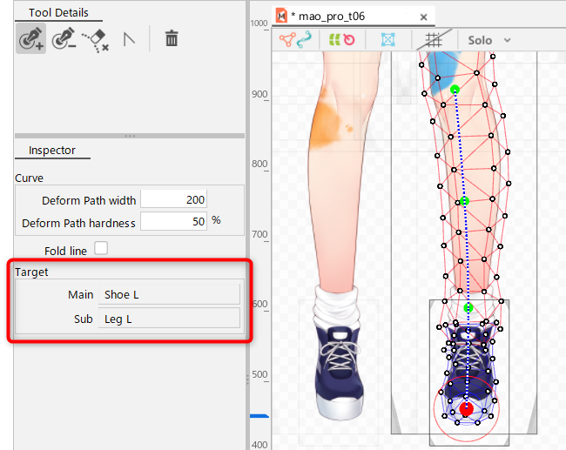Click the Deform Path hardness field
This screenshot has height=450, width=566.
coord(174,222)
